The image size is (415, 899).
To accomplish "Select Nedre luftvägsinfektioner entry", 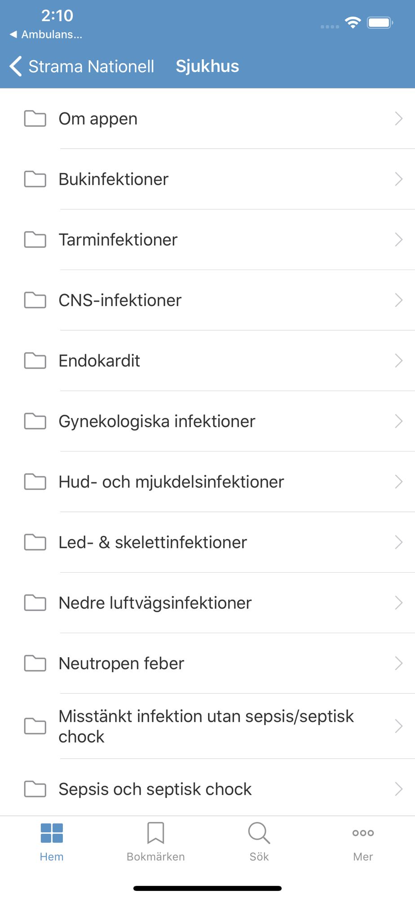I will click(x=155, y=603).
